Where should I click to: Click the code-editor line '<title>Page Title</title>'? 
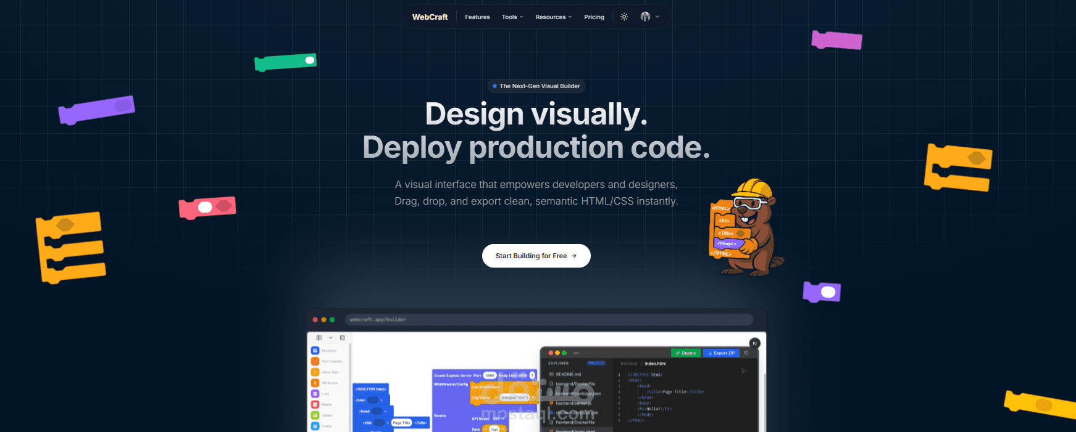coord(675,391)
